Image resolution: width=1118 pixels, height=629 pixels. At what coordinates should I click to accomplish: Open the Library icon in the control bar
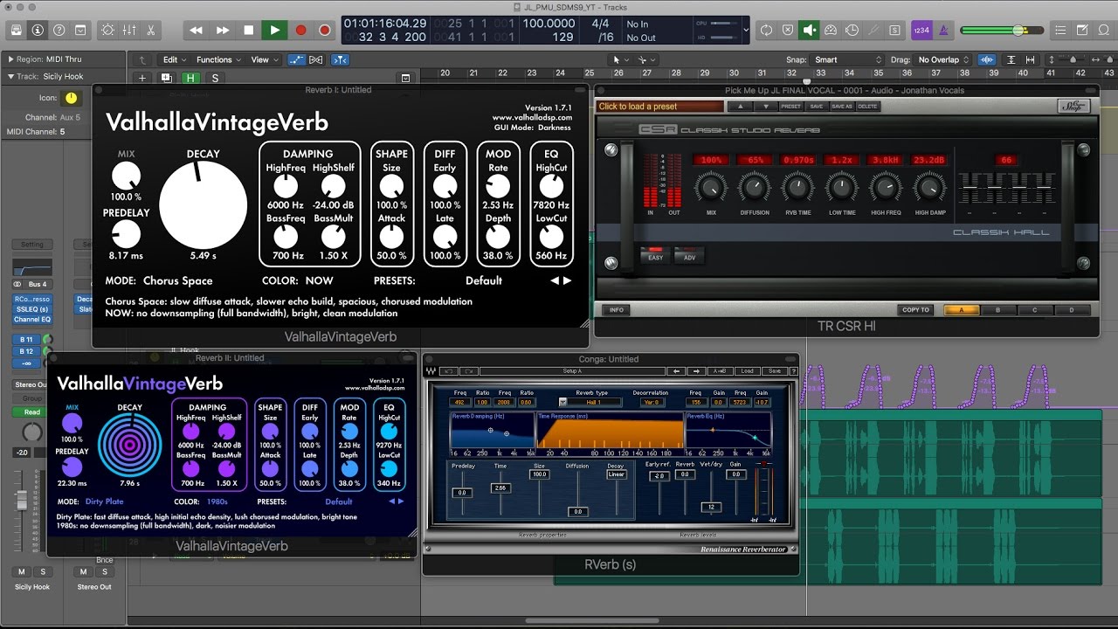[x=17, y=30]
